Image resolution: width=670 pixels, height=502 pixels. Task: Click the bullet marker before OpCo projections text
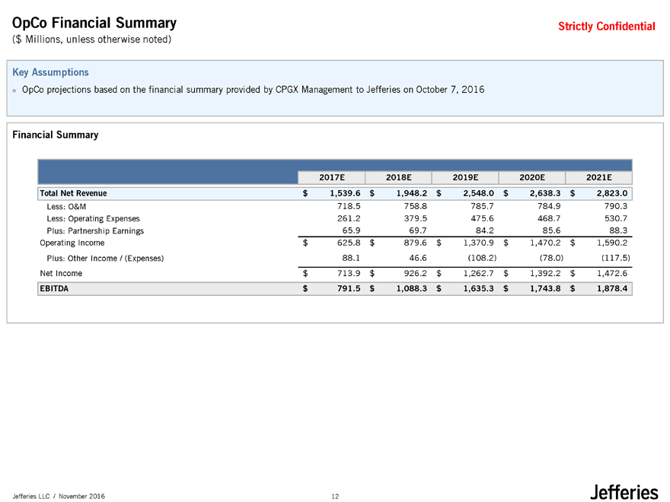(15, 90)
